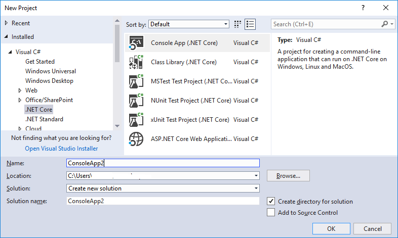The height and width of the screenshot is (238, 398).
Task: Switch to medium icons list view
Action: tap(250, 24)
